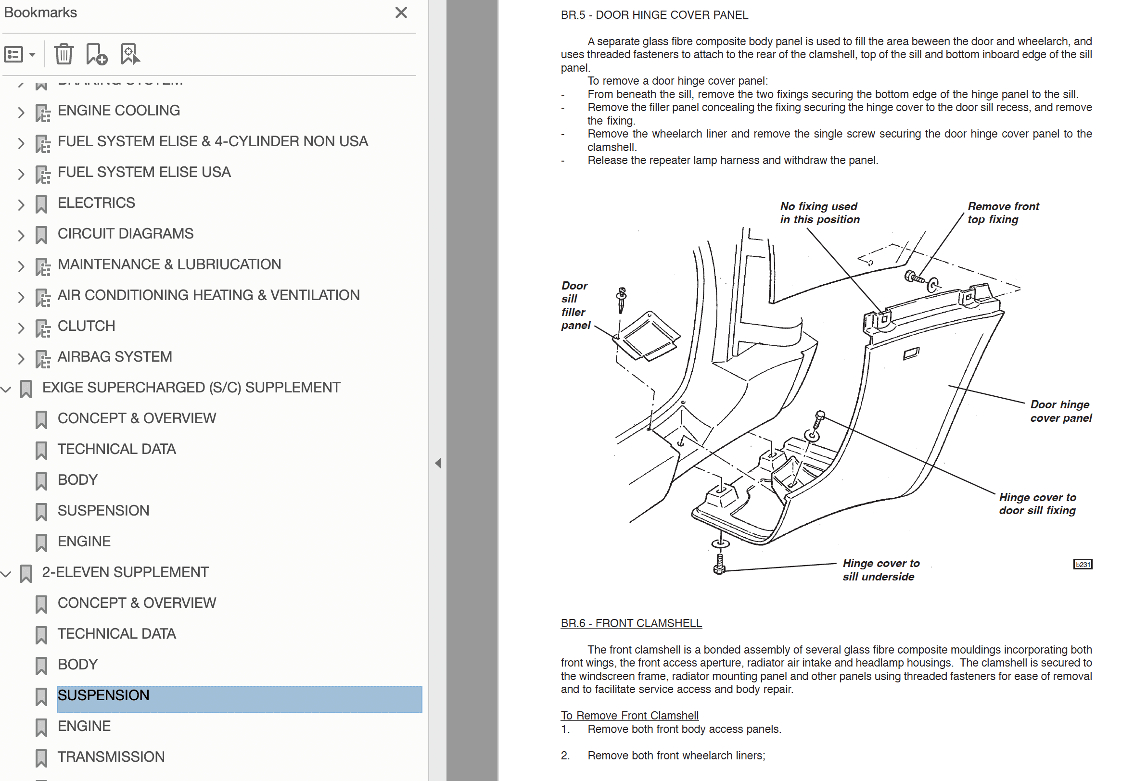This screenshot has width=1147, height=781.
Task: Collapse the EXIGE SUPERCHARGED (S/C) SUPPLEMENT section
Action: (x=6, y=389)
